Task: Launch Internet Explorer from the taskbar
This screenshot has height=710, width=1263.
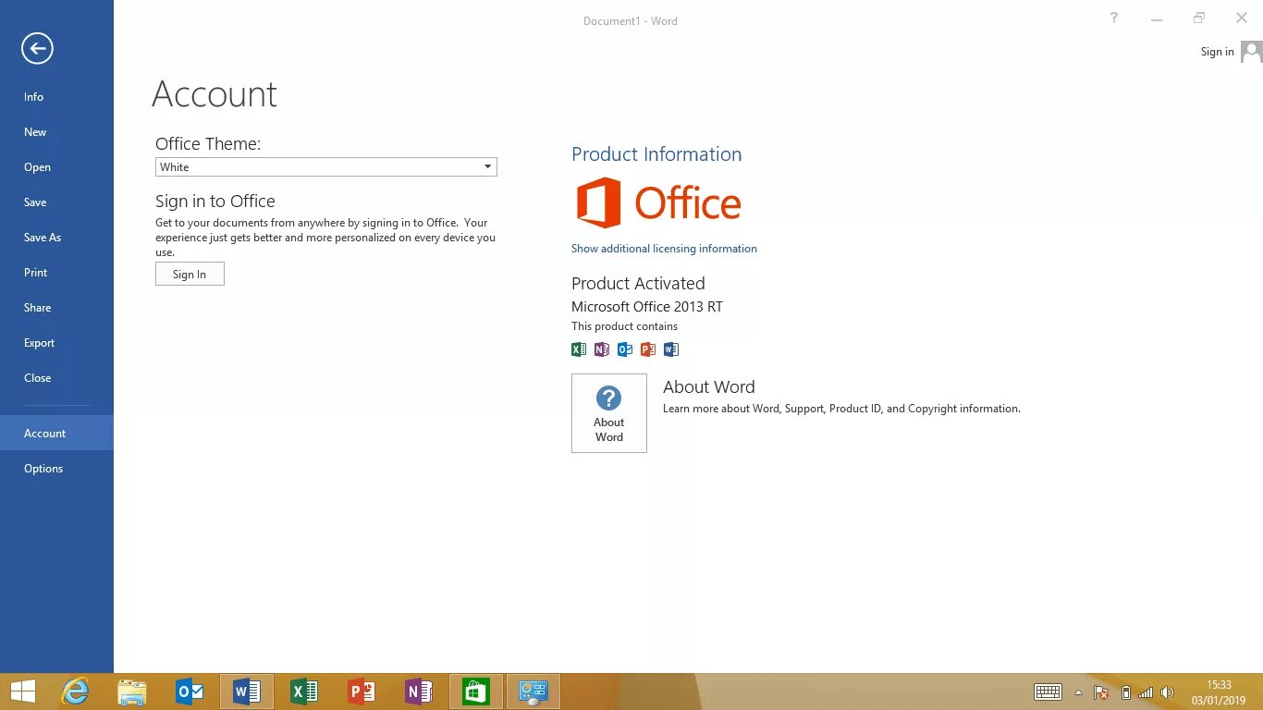Action: (x=75, y=692)
